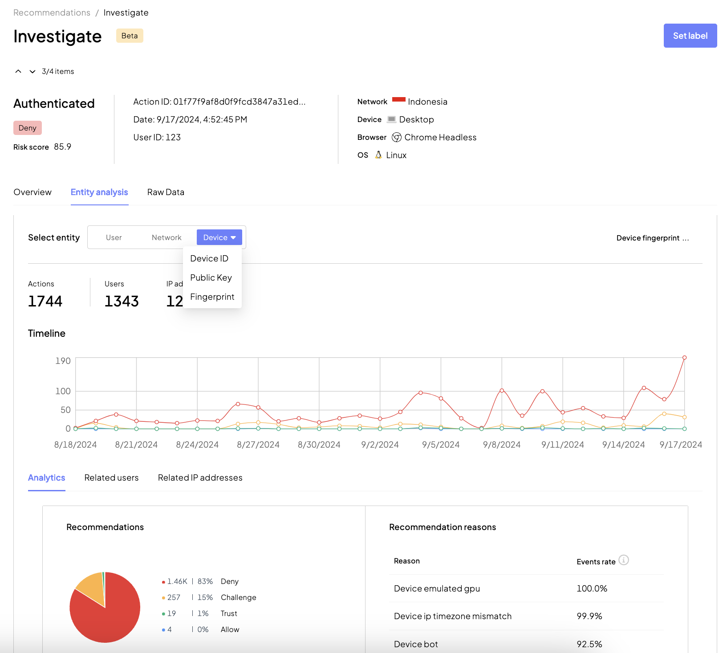This screenshot has height=653, width=723.
Task: Click the orange Challenge pie slice
Action: [93, 587]
